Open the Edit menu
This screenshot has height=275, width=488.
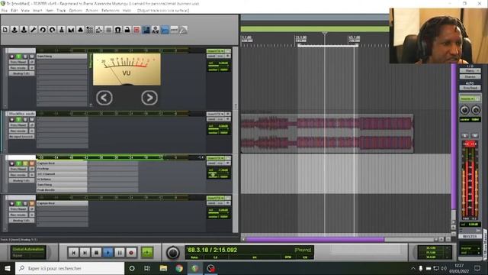[14, 10]
